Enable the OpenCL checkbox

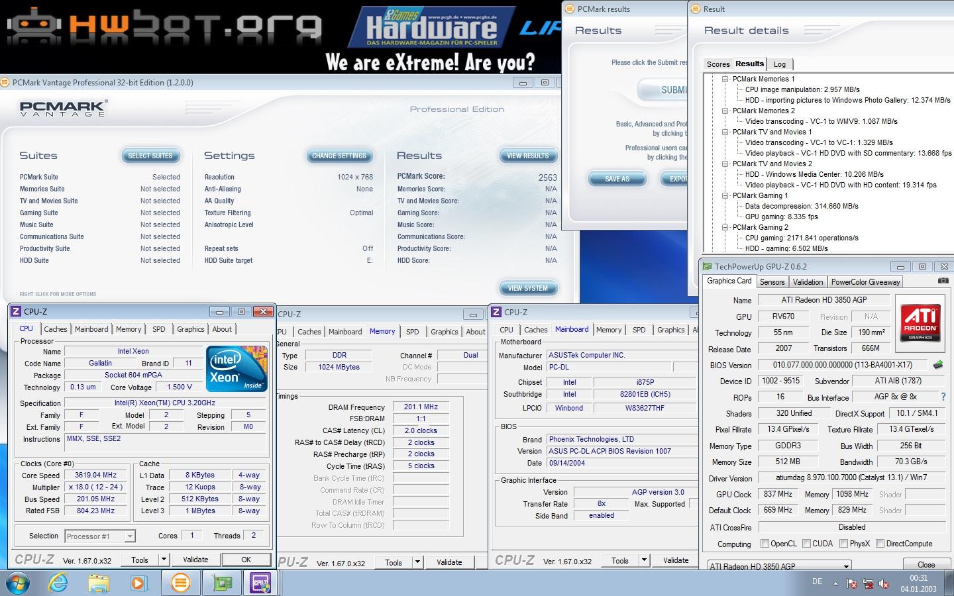tap(765, 544)
